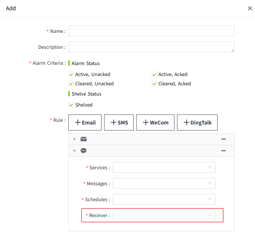Close the Add dialog
The width and height of the screenshot is (255, 235).
tap(250, 8)
